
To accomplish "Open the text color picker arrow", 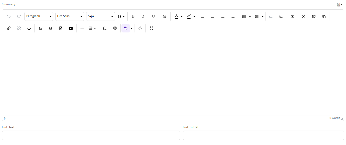I will coord(182,16).
